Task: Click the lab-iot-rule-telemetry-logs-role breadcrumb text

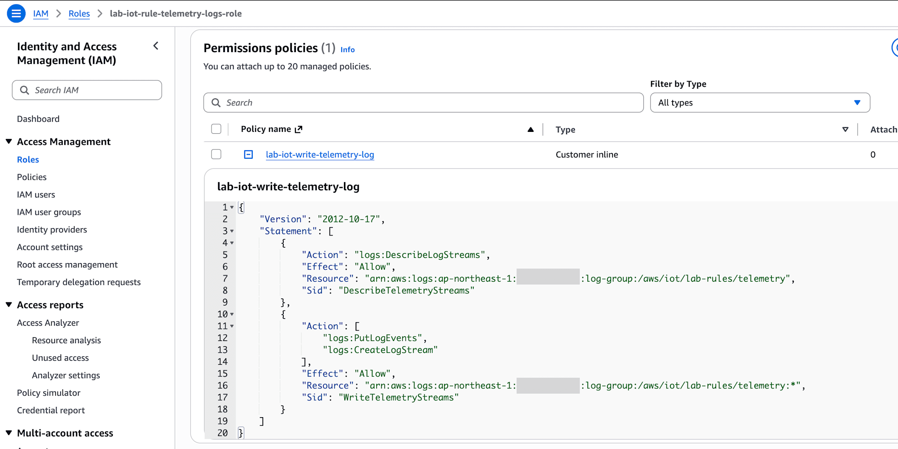Action: click(176, 13)
